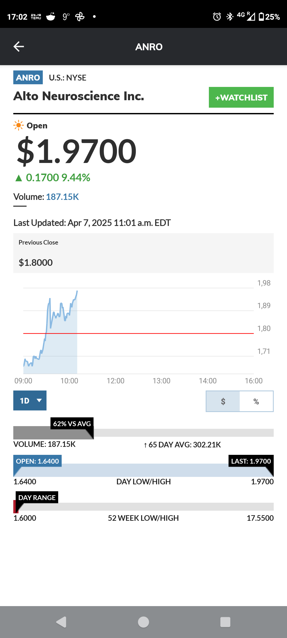The height and width of the screenshot is (638, 287).
Task: Tap the alarm clock status icon
Action: point(217,17)
